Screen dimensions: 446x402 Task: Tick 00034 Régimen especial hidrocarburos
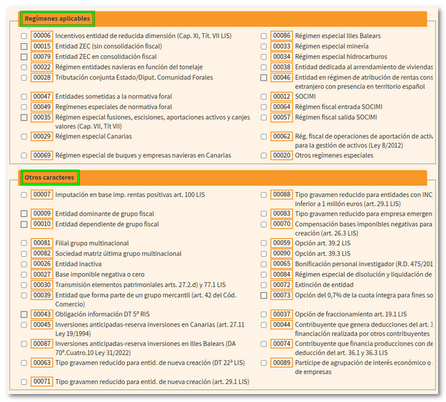coord(264,57)
